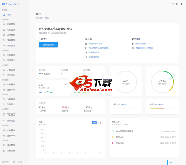Click the star icon beside 挑选网站模板

86,57
